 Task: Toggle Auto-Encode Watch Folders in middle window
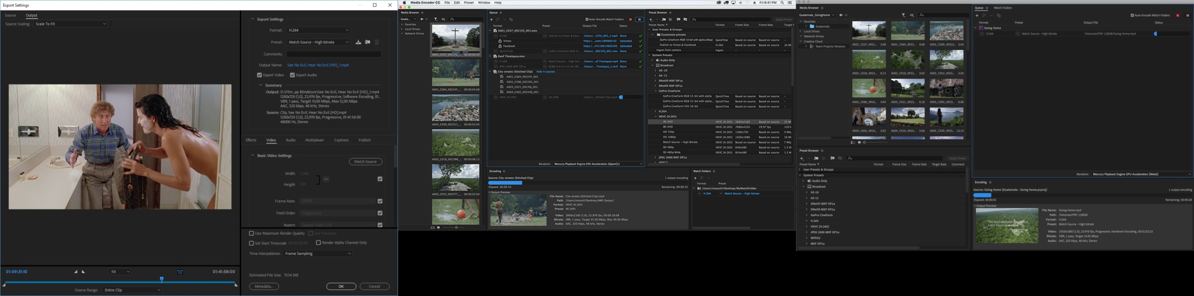(587, 19)
